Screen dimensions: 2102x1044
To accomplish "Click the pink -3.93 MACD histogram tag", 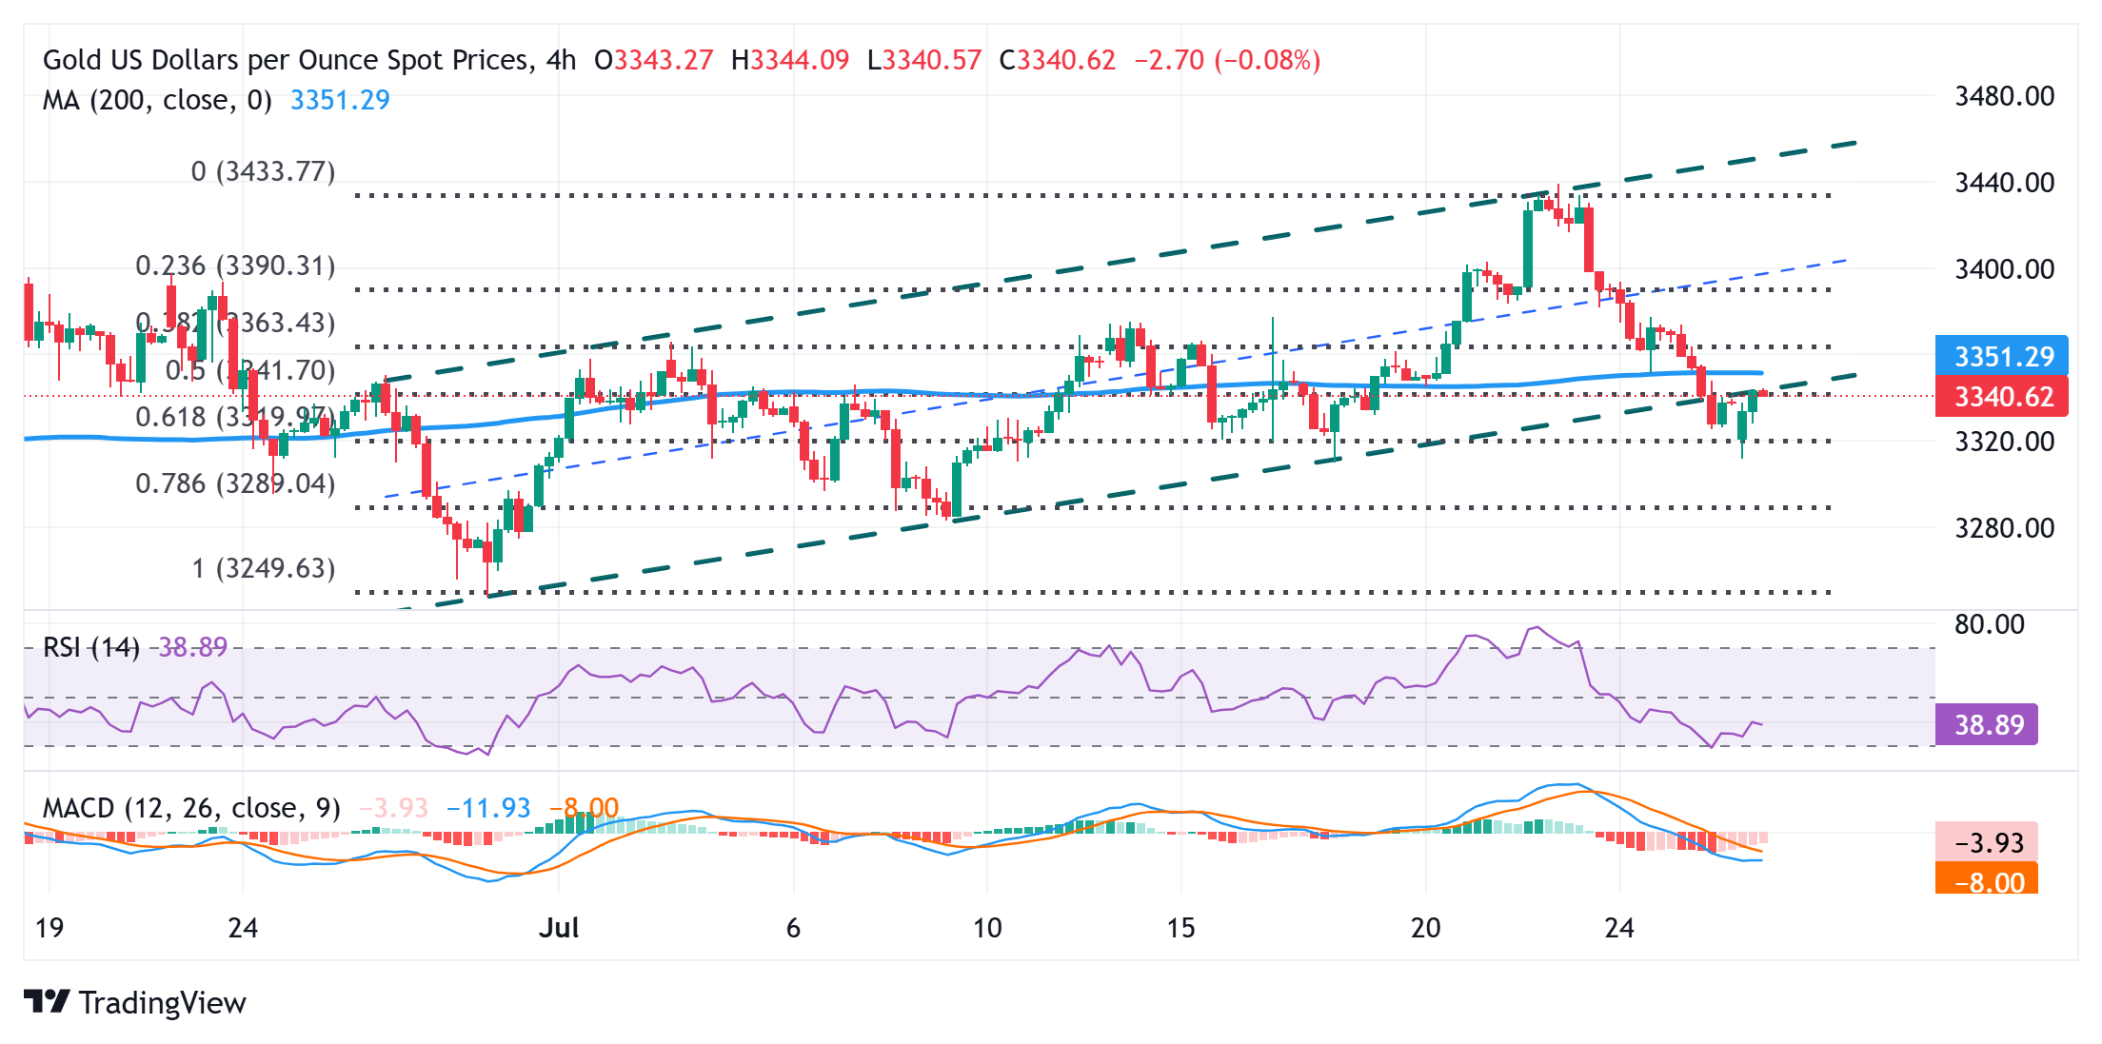I will tap(1987, 842).
